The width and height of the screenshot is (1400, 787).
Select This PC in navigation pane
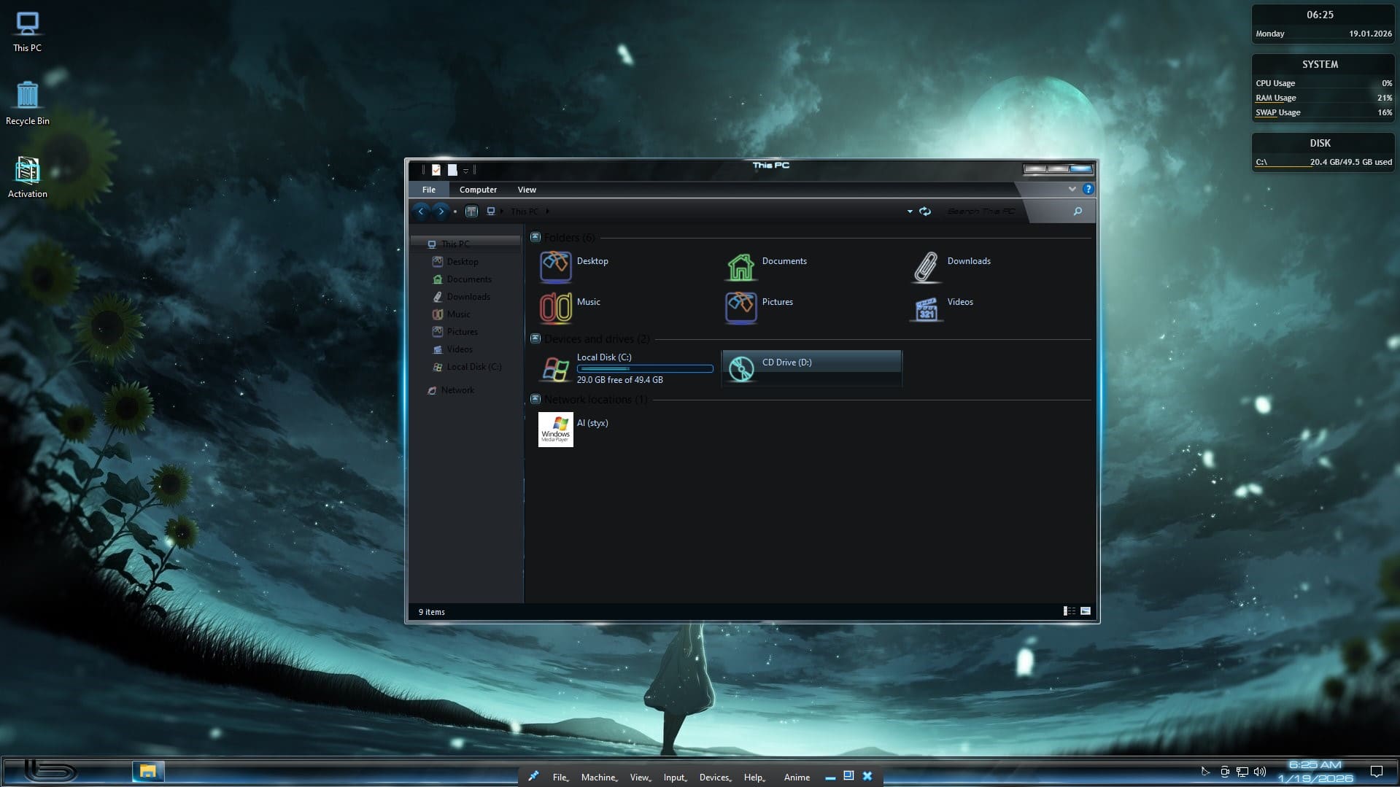465,244
